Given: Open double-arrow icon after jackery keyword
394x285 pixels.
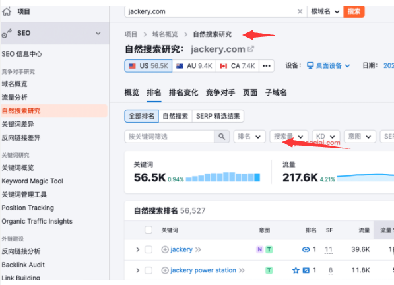Looking at the screenshot, I should (x=198, y=249).
